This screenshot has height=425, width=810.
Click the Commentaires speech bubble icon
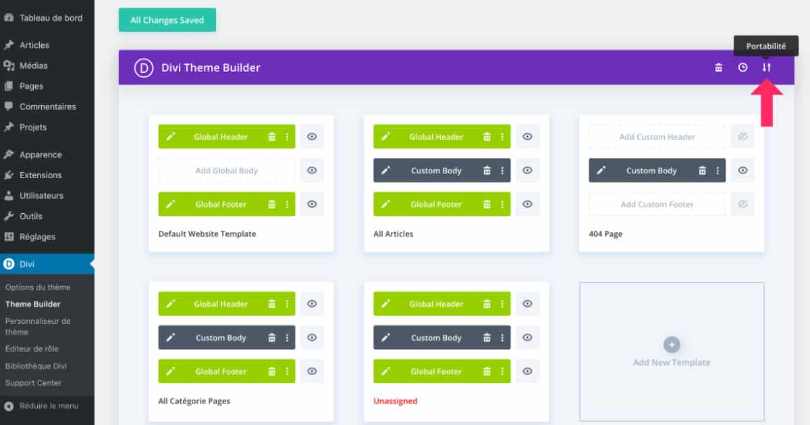pyautogui.click(x=9, y=107)
